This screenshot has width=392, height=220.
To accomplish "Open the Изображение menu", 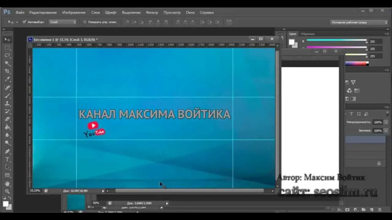I will coord(74,13).
